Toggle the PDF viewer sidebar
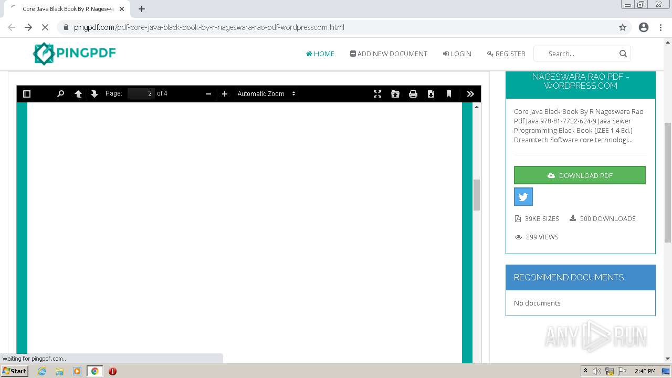This screenshot has height=378, width=672. [27, 94]
